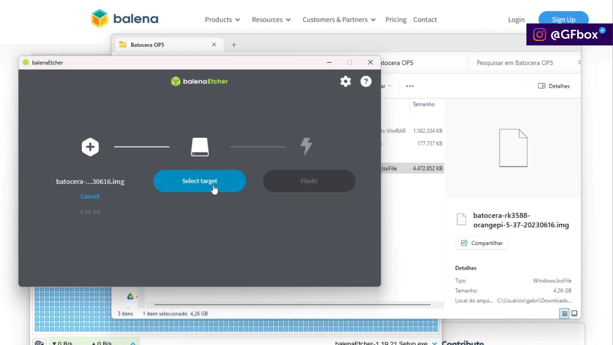
Task: Expand Customers & Partners dropdown
Action: 339,20
